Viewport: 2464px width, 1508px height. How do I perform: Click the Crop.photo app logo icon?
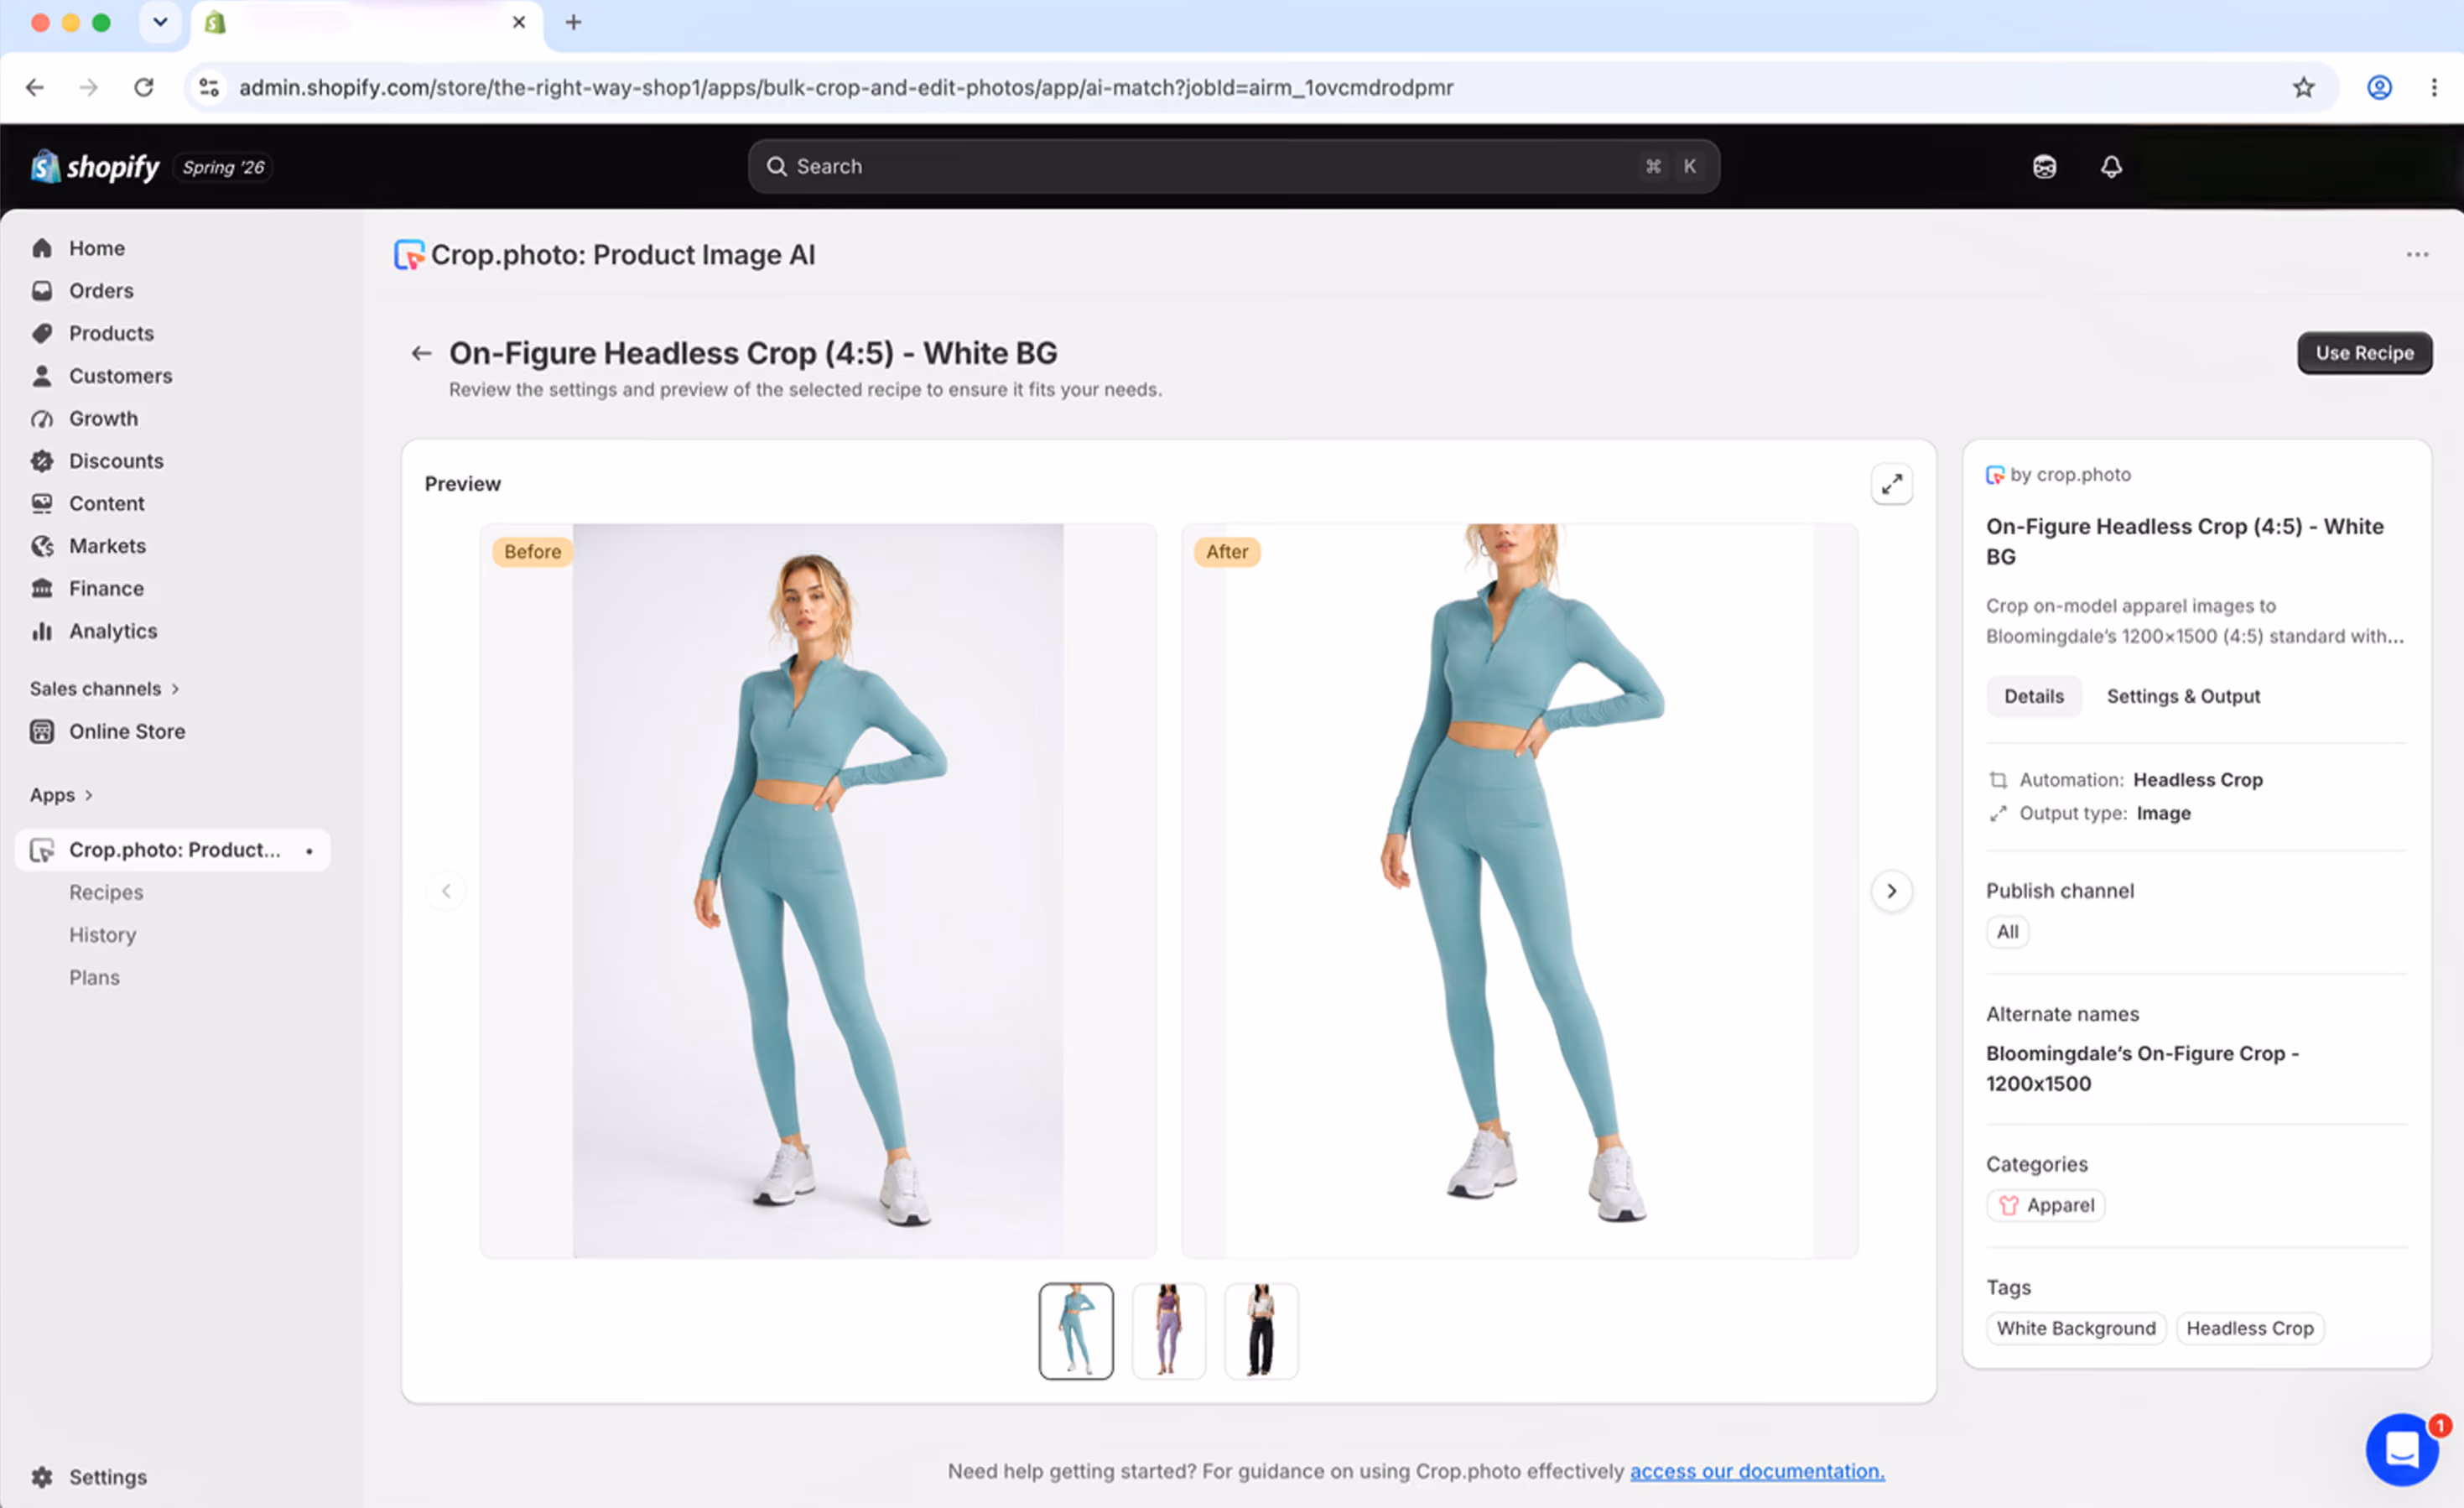coord(409,255)
